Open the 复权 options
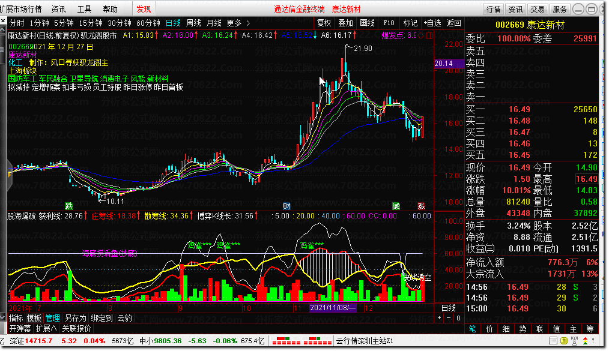This screenshot has width=609, height=351. pyautogui.click(x=324, y=23)
